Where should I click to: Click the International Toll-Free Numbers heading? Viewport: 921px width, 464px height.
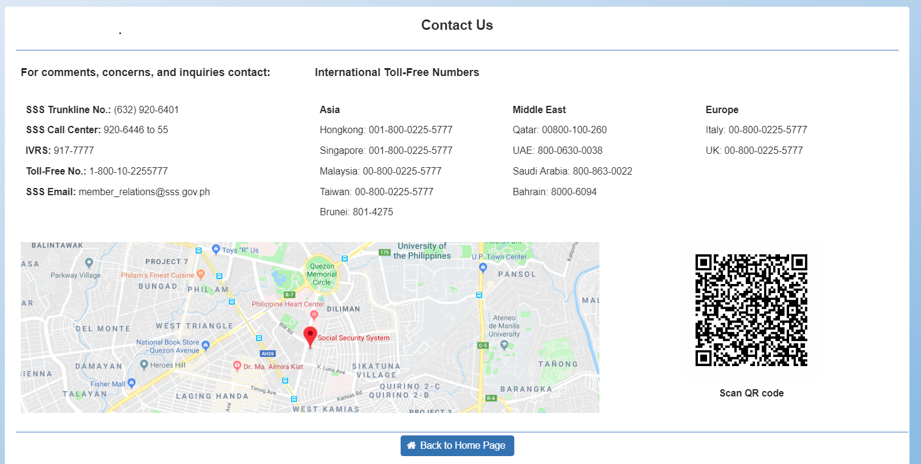click(397, 72)
